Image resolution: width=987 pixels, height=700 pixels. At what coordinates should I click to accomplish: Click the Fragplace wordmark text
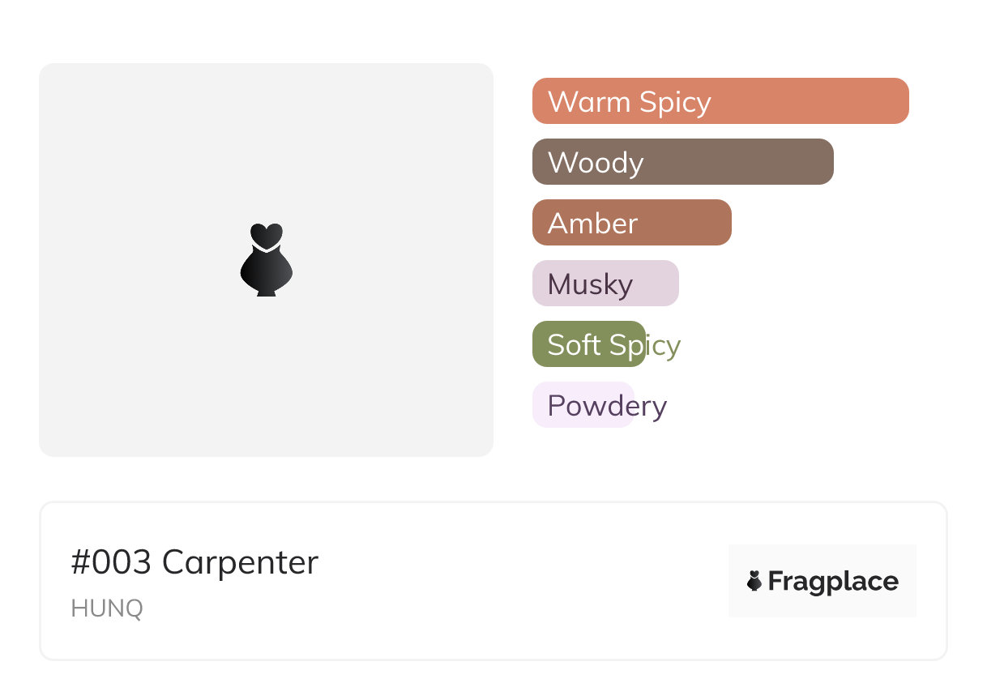coord(832,581)
